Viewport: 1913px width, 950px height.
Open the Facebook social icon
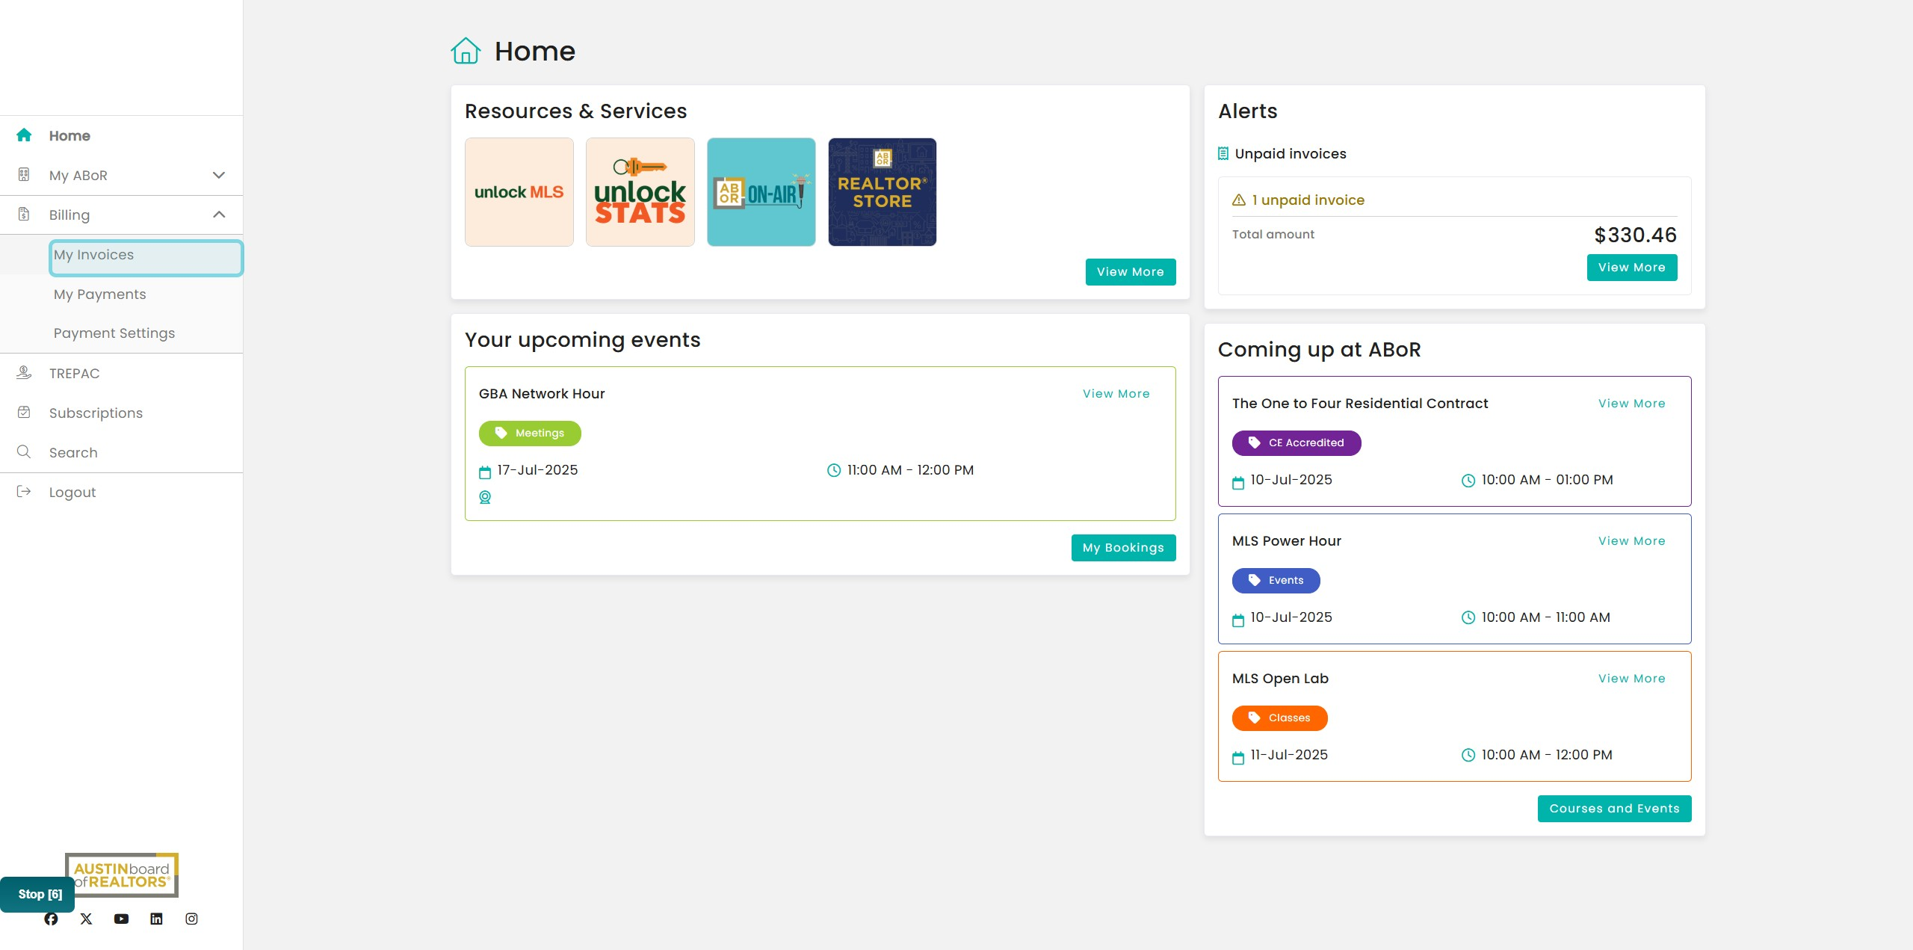(51, 919)
